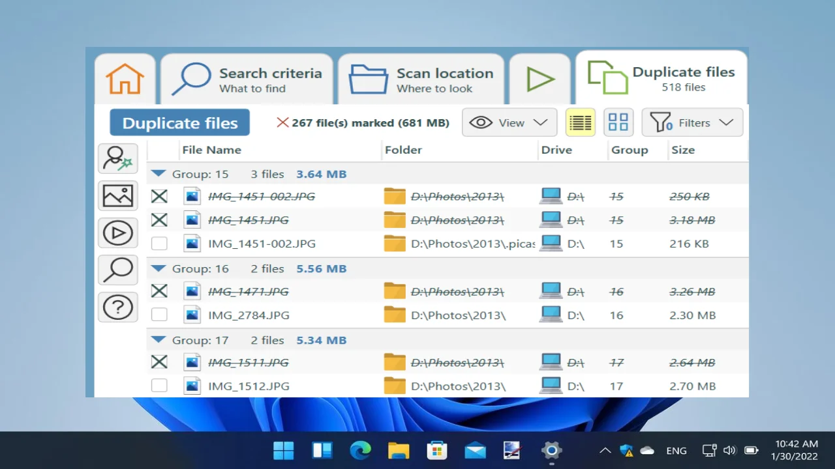Unmark the IMG_1511.JPG checkbox
Screen dimensions: 835x469
[159, 362]
